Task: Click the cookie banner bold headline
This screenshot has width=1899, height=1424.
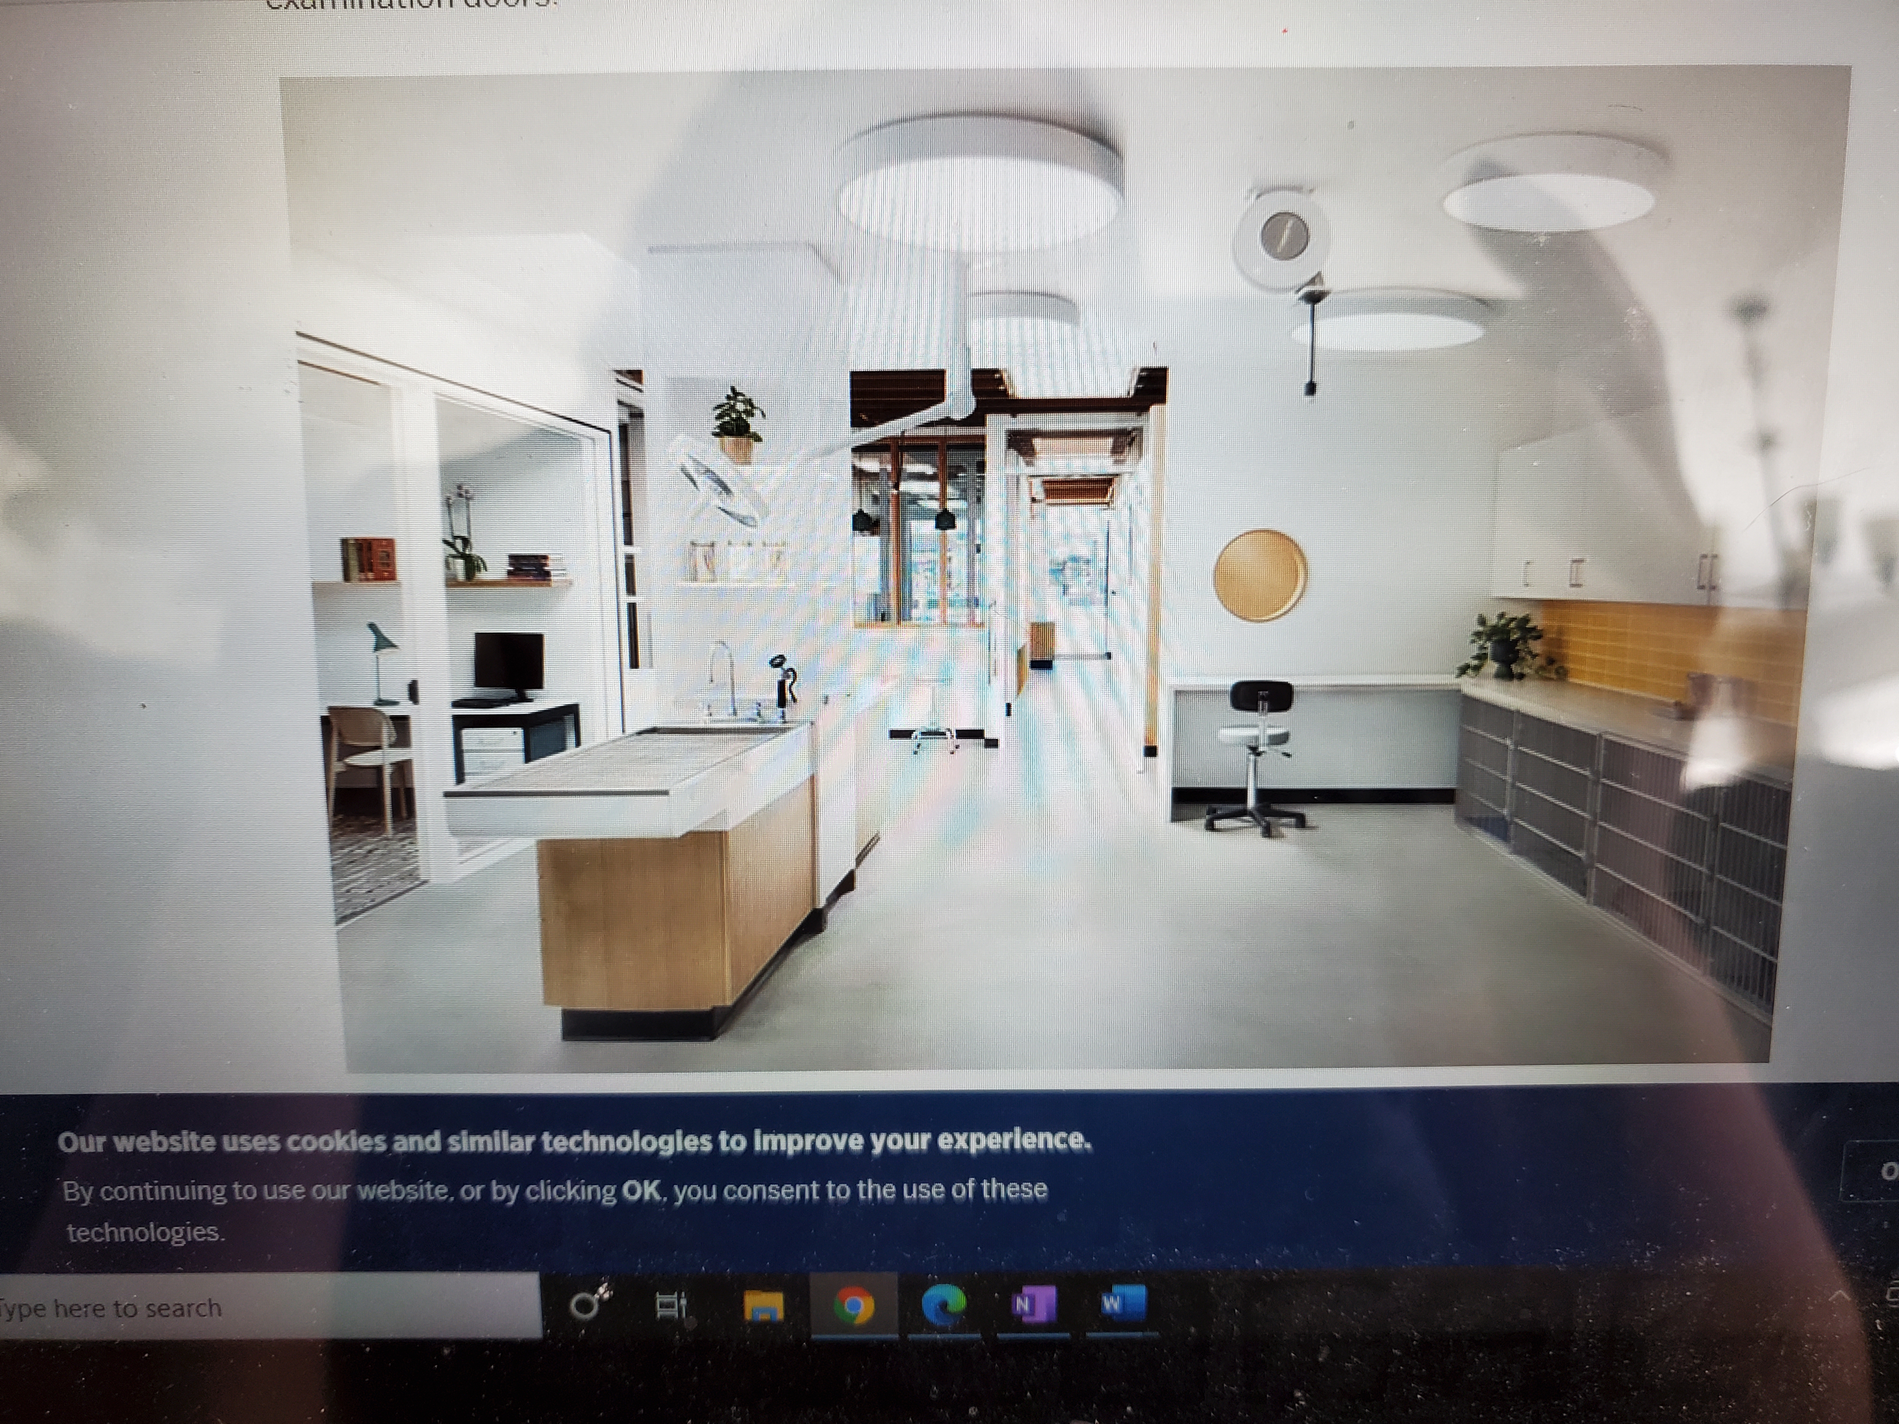Action: pyautogui.click(x=574, y=1141)
